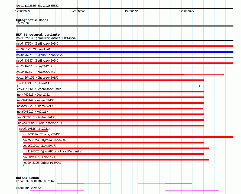Click nsv5502954 (ByrskaBishop2022) label
Viewport: 241px width, 194px height.
click(46, 140)
